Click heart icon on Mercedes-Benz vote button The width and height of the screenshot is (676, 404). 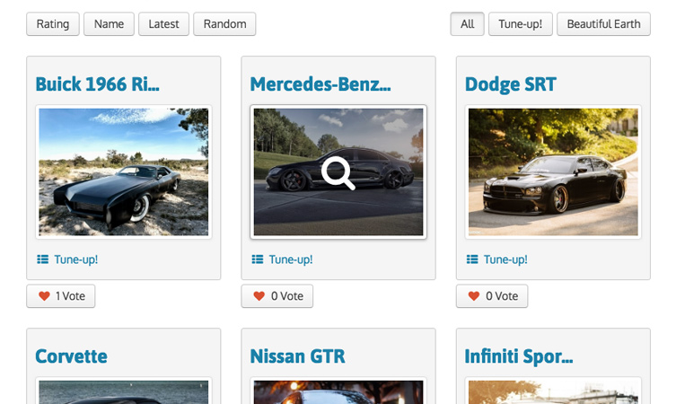[259, 296]
